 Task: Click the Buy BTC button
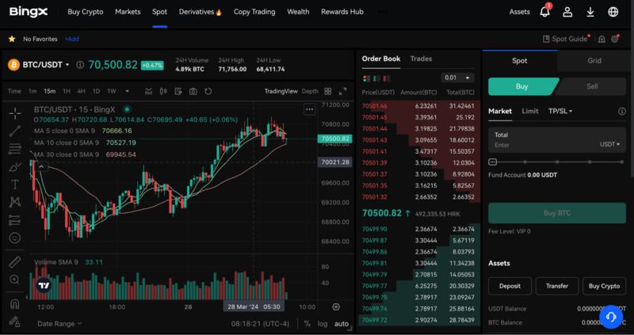(x=557, y=213)
